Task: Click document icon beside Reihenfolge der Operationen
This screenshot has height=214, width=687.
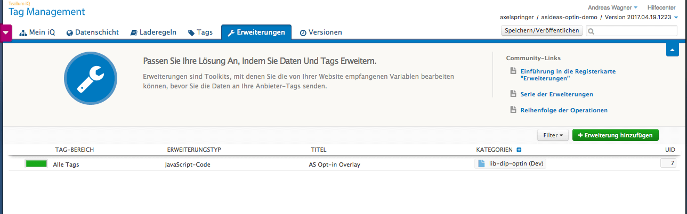Action: point(513,110)
